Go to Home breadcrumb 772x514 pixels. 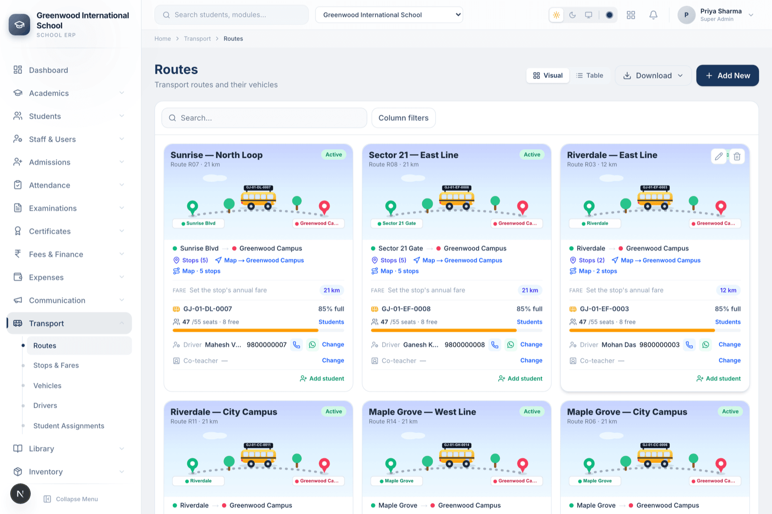coord(163,39)
